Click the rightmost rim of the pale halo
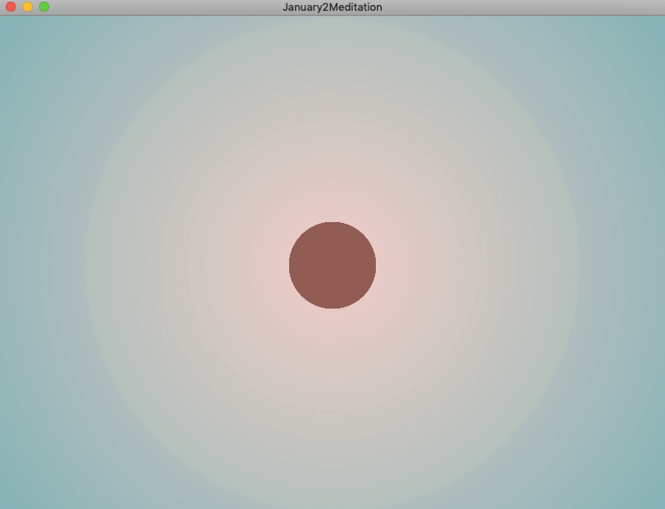 tap(579, 265)
